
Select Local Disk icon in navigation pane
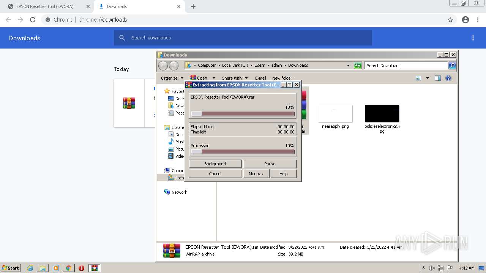coord(171,177)
